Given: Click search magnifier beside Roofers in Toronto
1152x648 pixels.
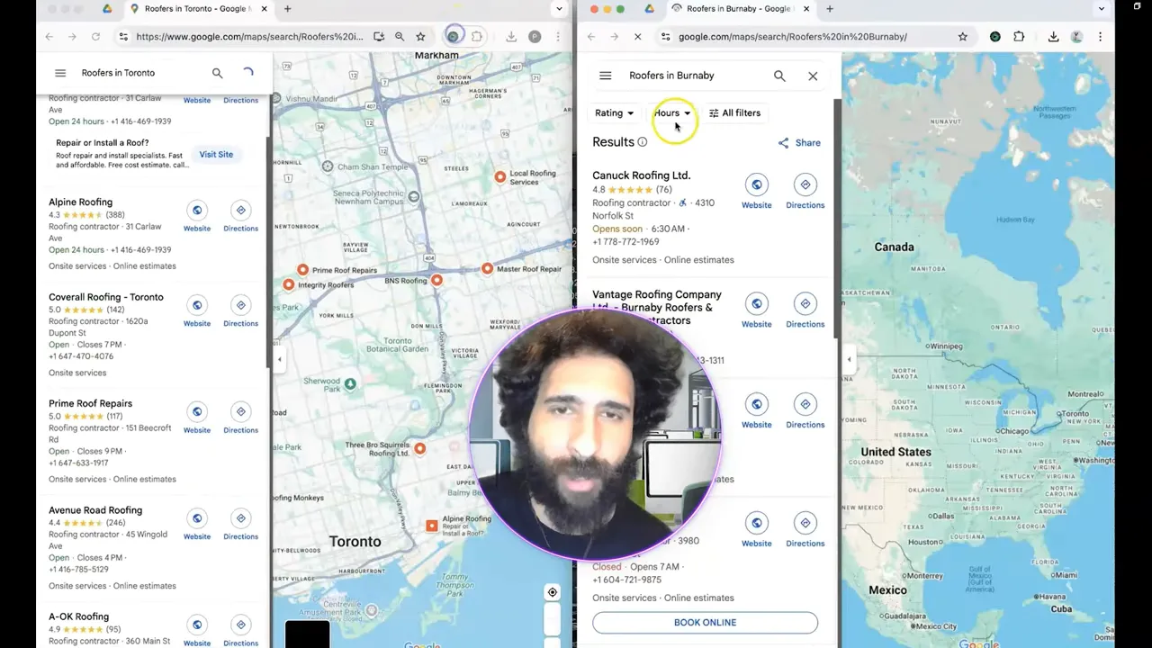Looking at the screenshot, I should point(217,73).
